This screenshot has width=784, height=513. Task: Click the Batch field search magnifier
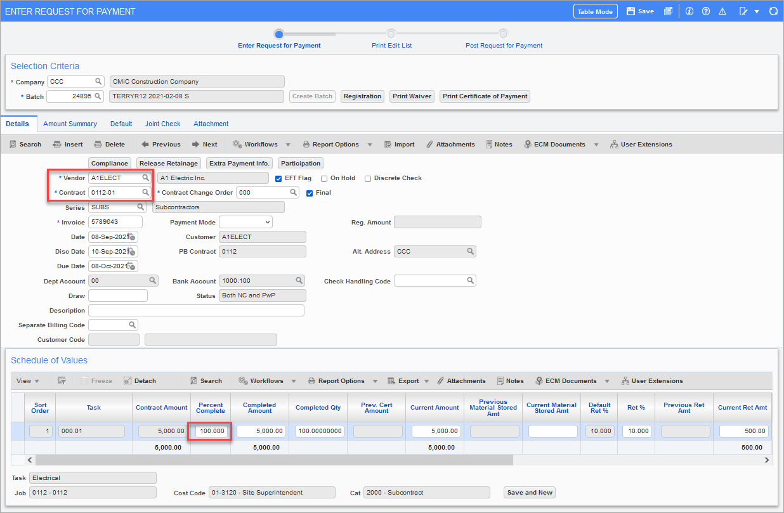pos(99,96)
